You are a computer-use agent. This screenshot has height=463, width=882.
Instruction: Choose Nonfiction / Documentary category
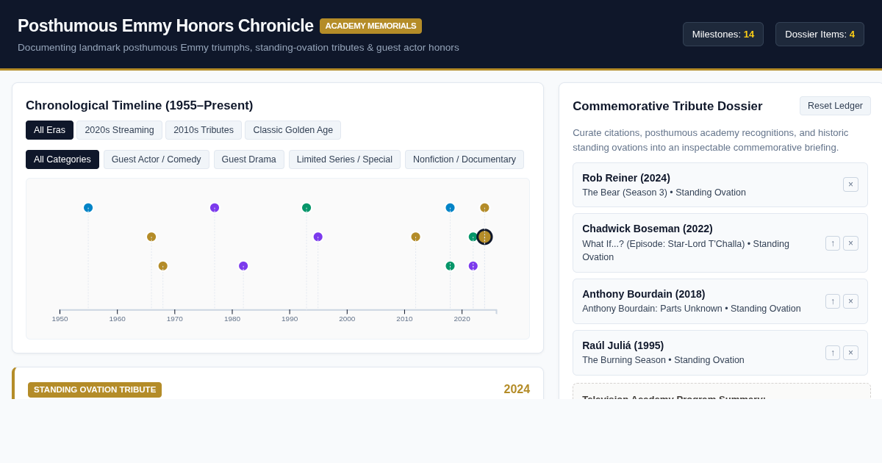coord(465,159)
